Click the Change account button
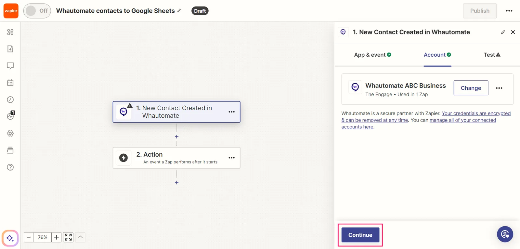 471,88
